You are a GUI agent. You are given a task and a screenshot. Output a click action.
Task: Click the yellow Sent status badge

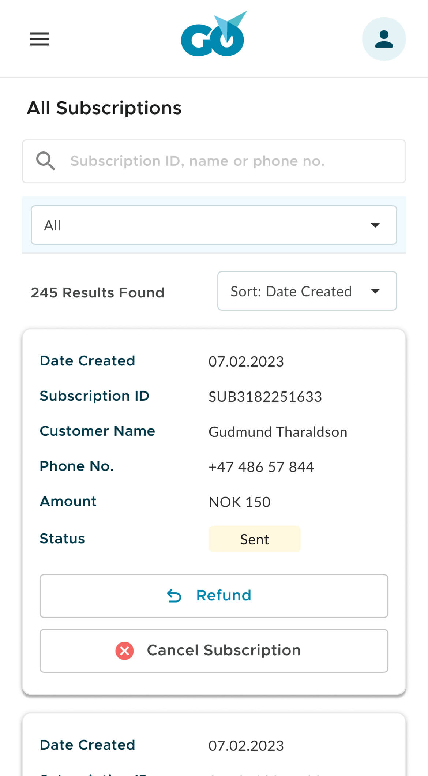(254, 539)
